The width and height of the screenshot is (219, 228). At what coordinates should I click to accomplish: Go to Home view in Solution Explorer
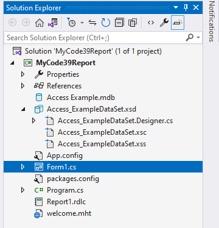40,23
